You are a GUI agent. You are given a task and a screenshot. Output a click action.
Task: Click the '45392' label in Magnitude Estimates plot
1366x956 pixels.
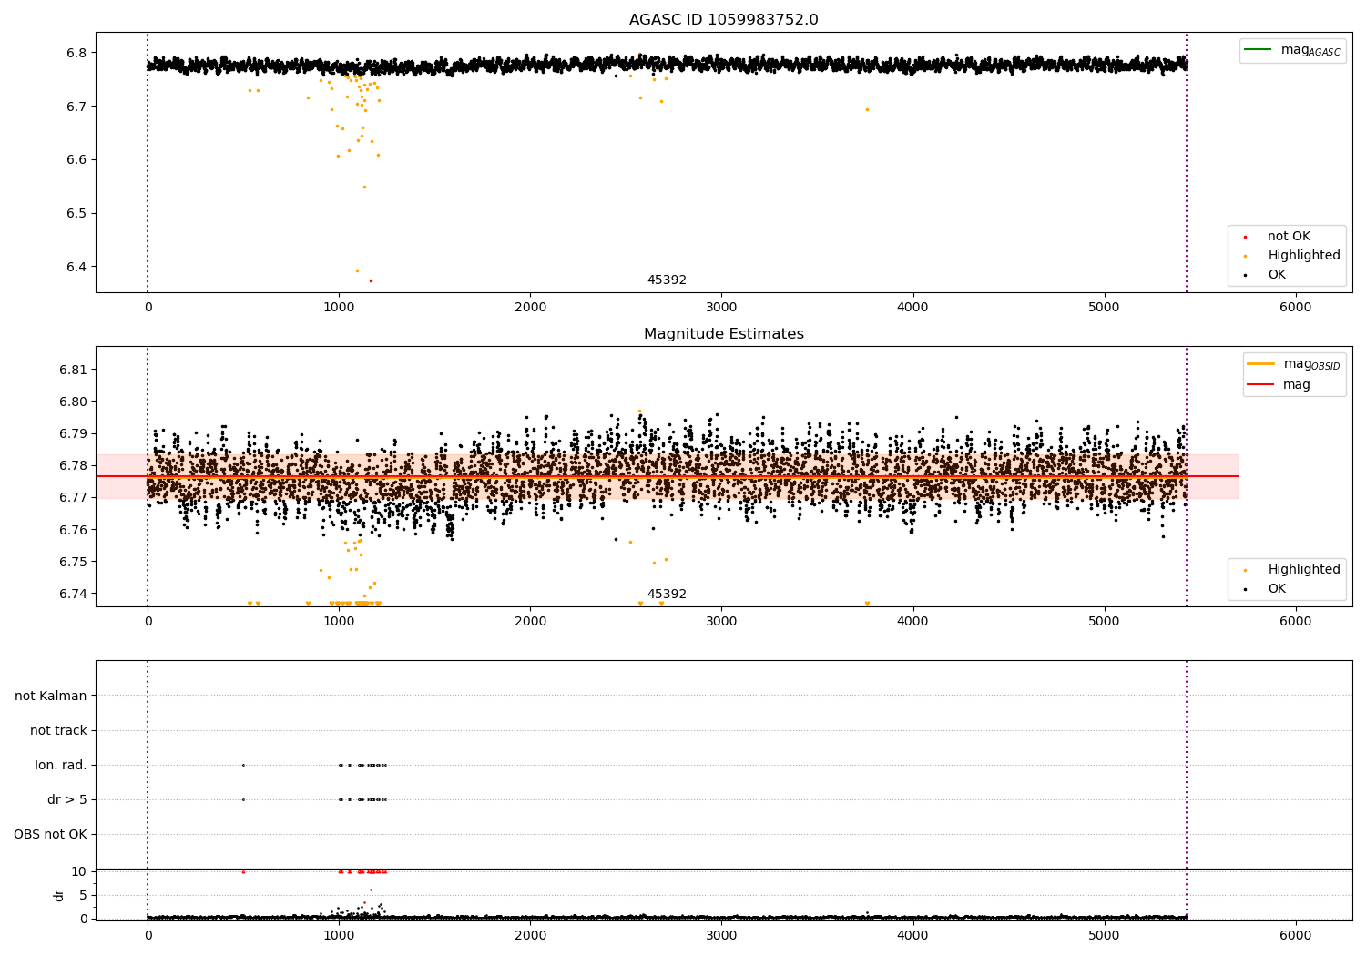pyautogui.click(x=667, y=595)
